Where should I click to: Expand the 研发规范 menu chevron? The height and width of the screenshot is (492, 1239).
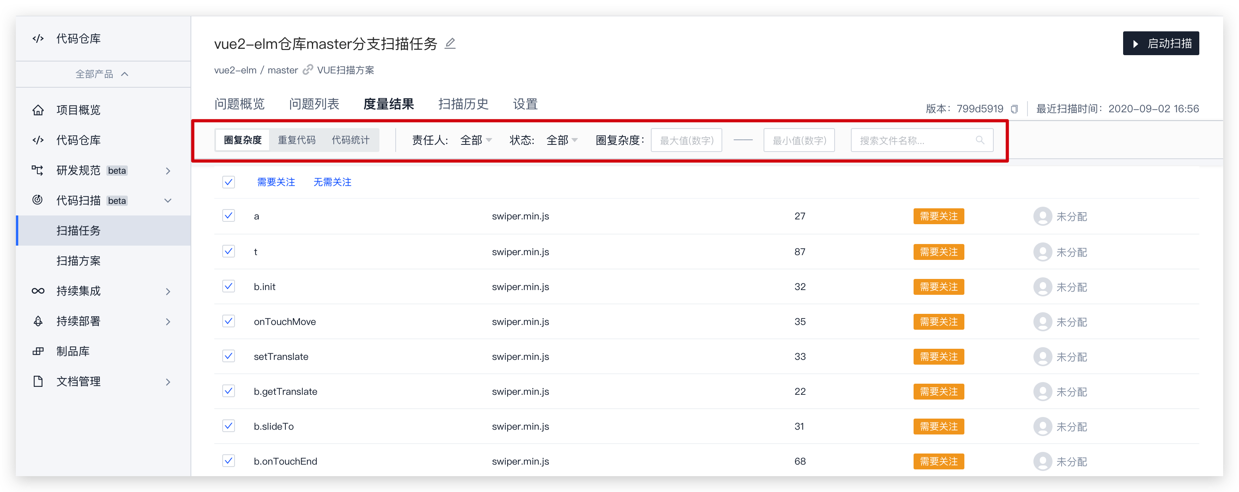(x=168, y=171)
